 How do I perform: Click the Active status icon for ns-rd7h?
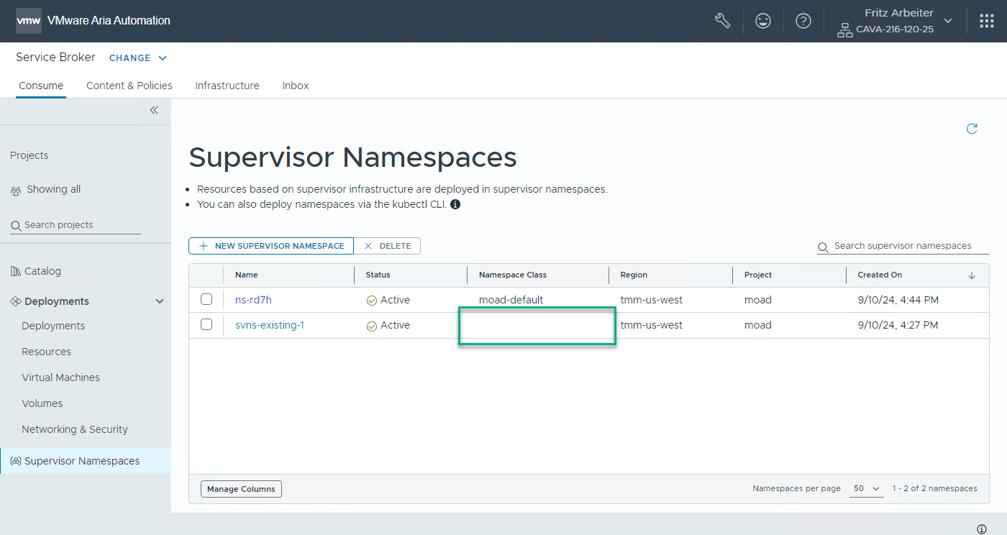point(372,301)
